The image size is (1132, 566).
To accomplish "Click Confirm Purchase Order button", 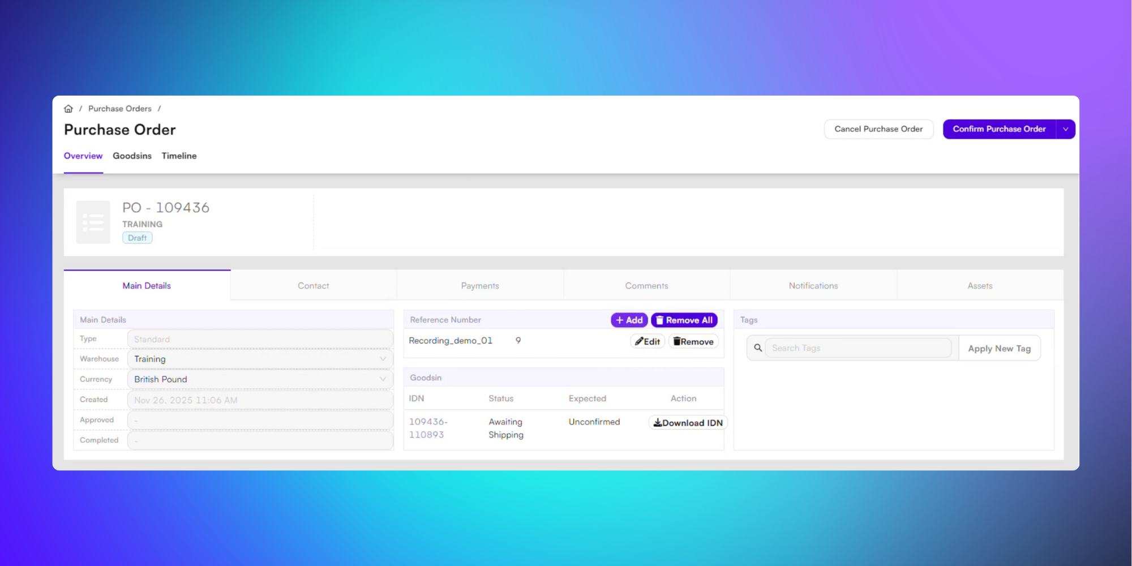I will click(x=999, y=129).
